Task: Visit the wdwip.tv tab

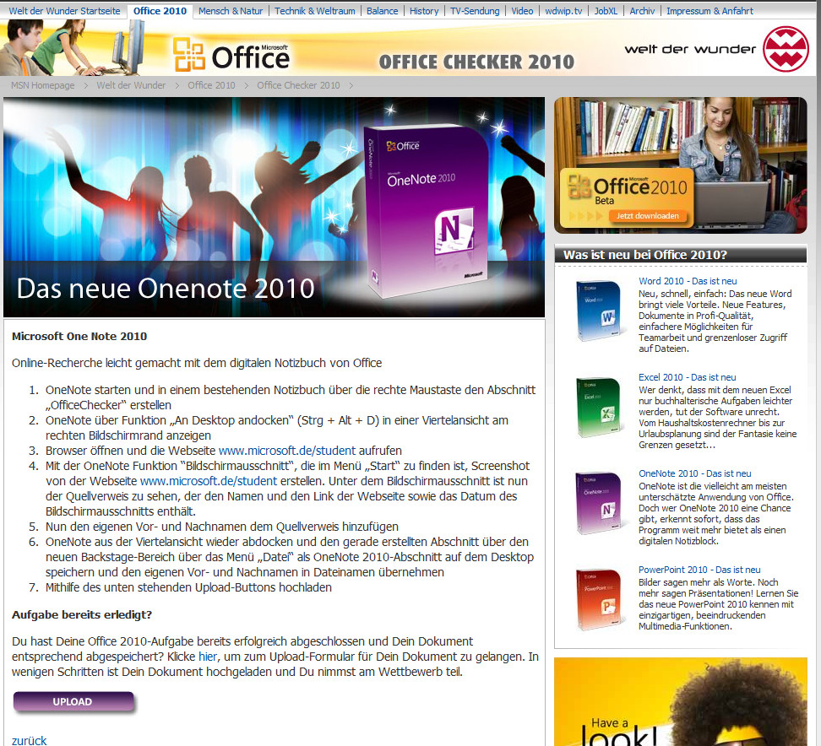Action: (563, 11)
